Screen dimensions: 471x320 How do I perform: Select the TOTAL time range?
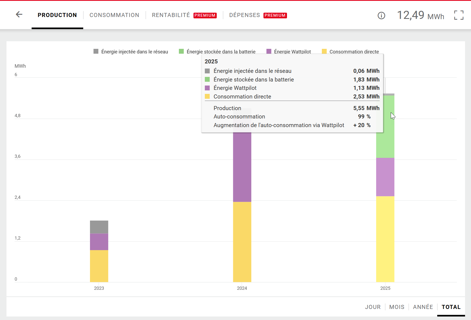[x=451, y=307]
